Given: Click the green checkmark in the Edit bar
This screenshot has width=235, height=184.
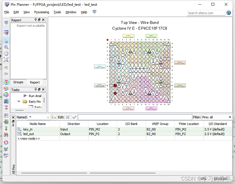Looking at the screenshot, I should click(74, 117).
